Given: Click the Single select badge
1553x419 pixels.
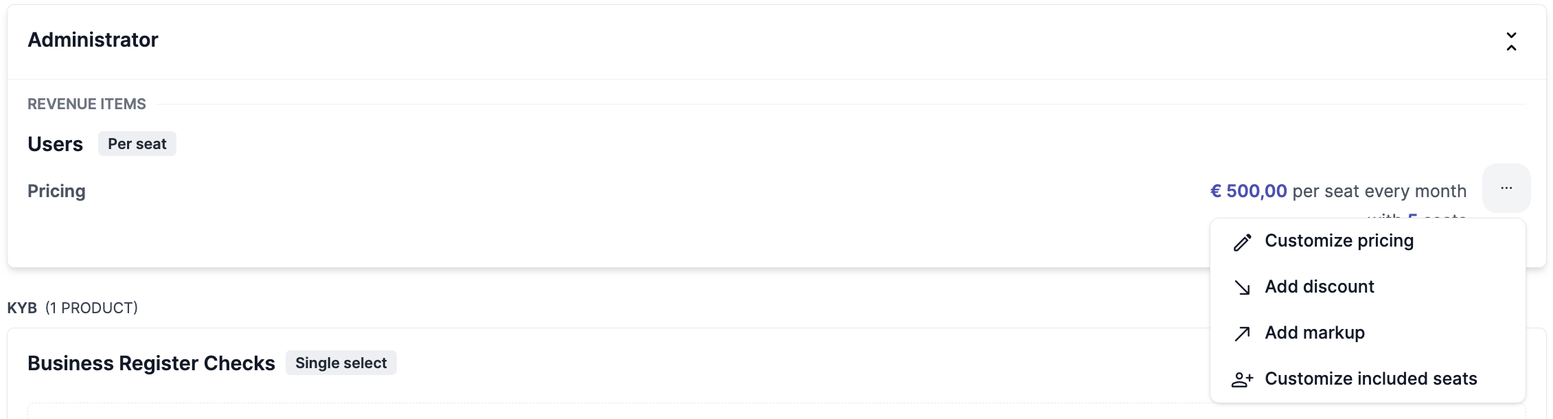Looking at the screenshot, I should (341, 363).
